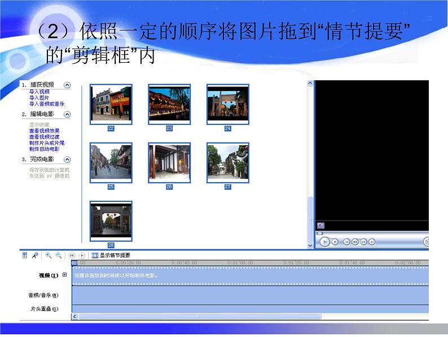Open the 制作片头或片尾 link
448x337 pixels.
click(x=47, y=143)
